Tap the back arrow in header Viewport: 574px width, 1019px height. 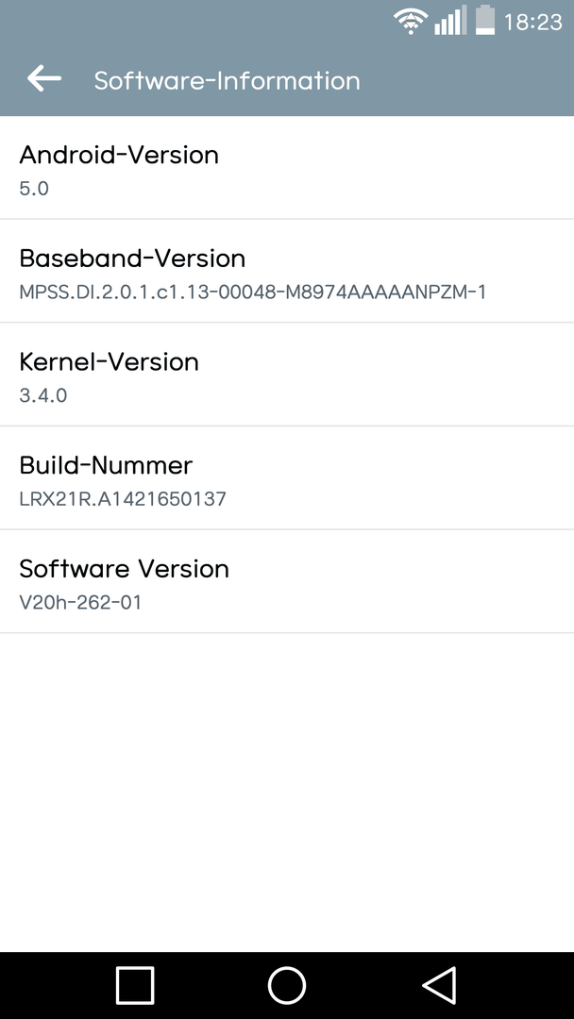44,79
